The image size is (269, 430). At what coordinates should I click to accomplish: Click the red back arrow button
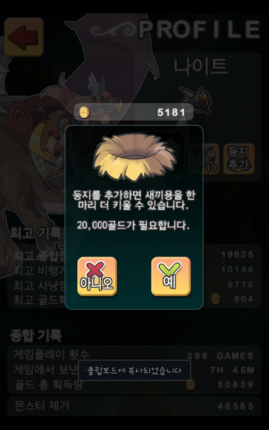24,37
